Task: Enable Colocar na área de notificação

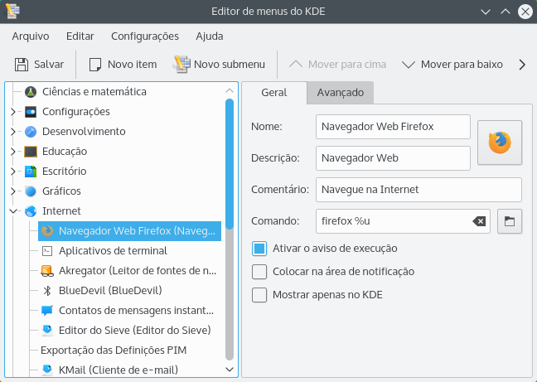Action: click(x=259, y=271)
